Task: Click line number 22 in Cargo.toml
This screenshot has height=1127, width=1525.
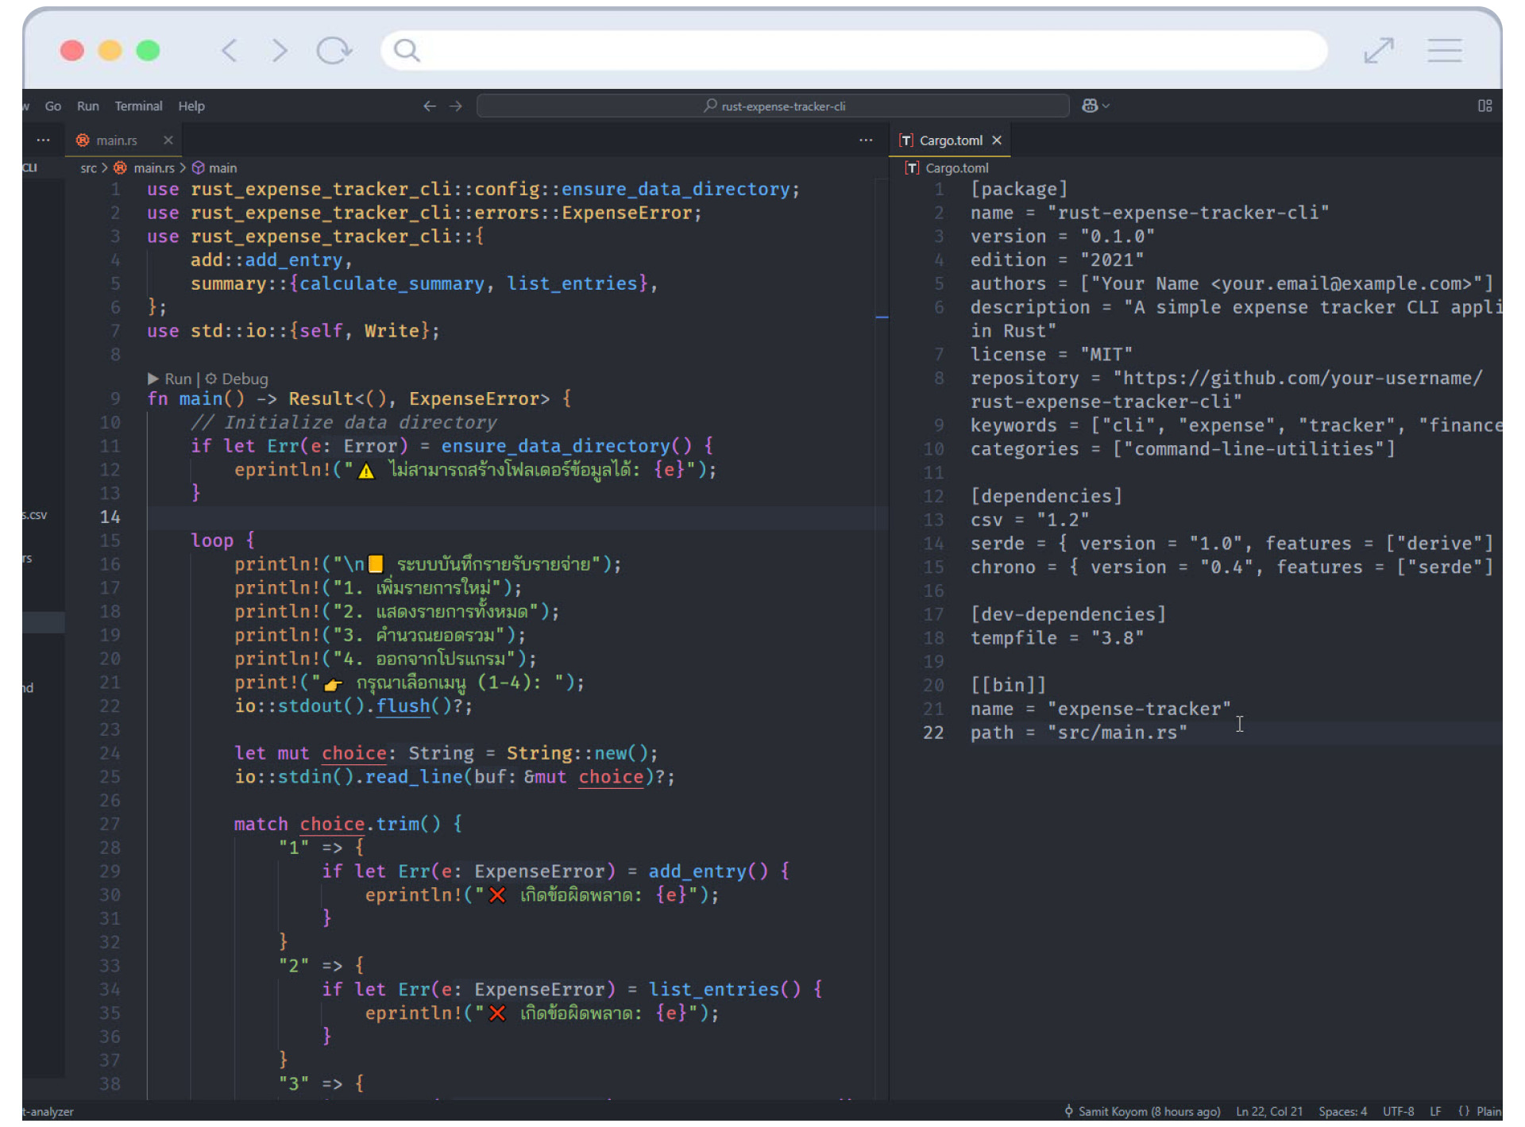Action: (x=933, y=733)
